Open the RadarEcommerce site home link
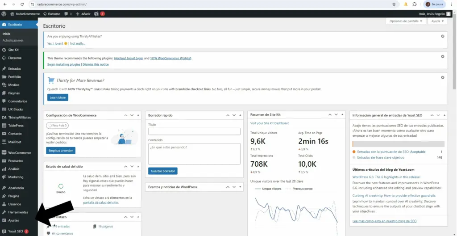The image size is (457, 236). pos(25,14)
